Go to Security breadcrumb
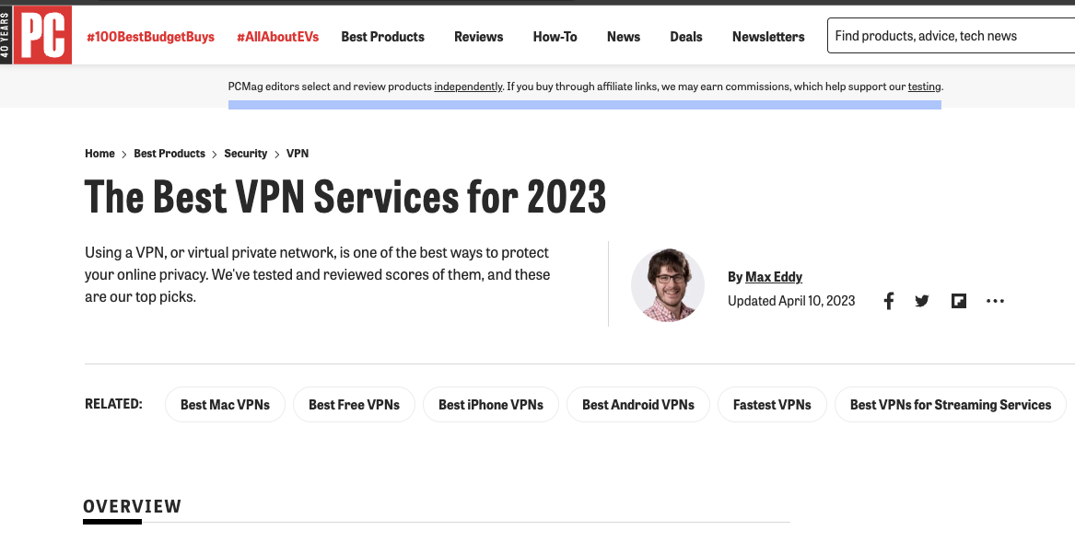Screen dimensions: 1075x542 245,154
